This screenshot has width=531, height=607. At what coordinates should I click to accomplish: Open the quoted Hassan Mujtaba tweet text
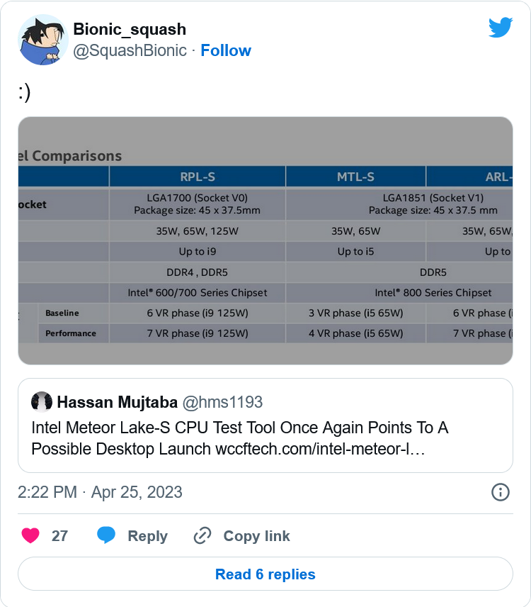click(x=241, y=438)
